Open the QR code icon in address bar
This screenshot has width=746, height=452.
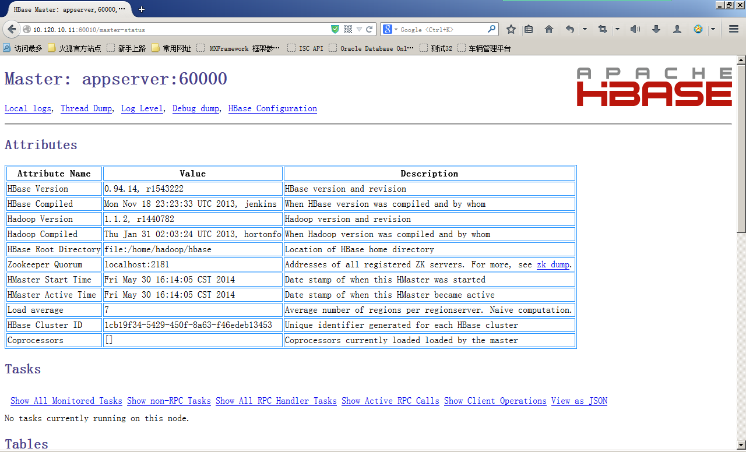[348, 29]
